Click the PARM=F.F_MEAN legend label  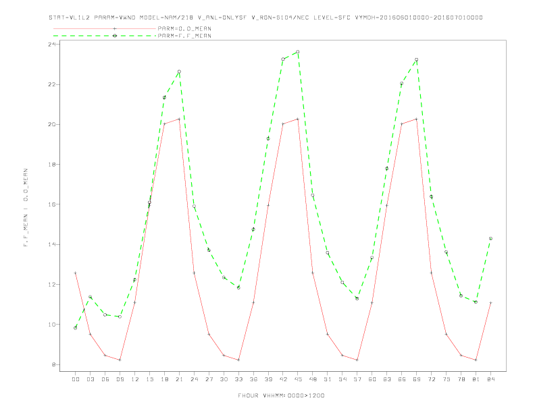184,36
